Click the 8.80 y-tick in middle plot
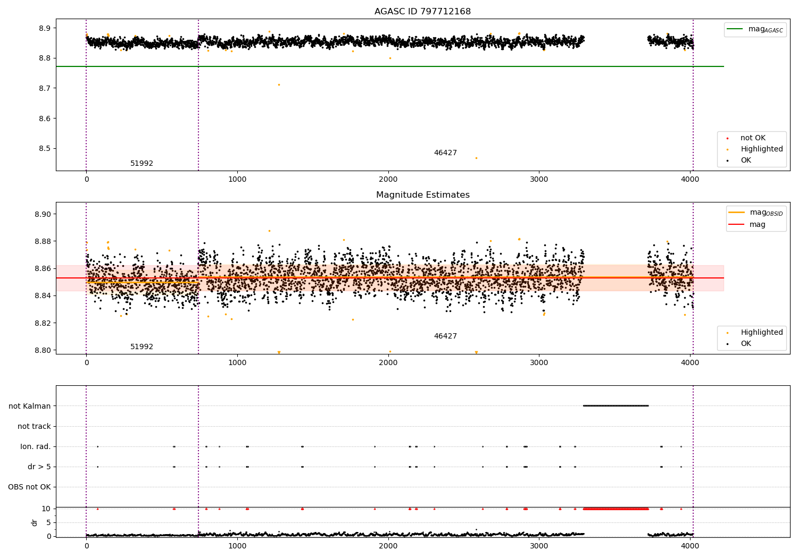 click(x=43, y=350)
